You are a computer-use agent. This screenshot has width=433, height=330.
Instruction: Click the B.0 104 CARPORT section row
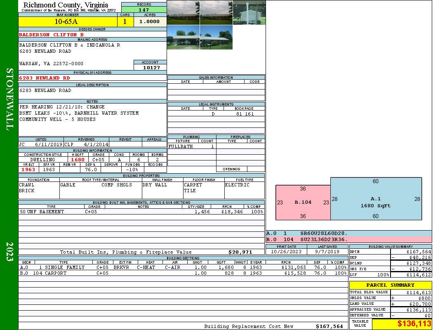[x=183, y=273]
